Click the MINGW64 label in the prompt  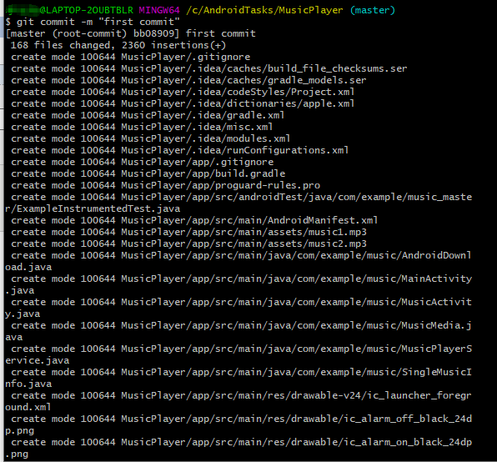159,10
